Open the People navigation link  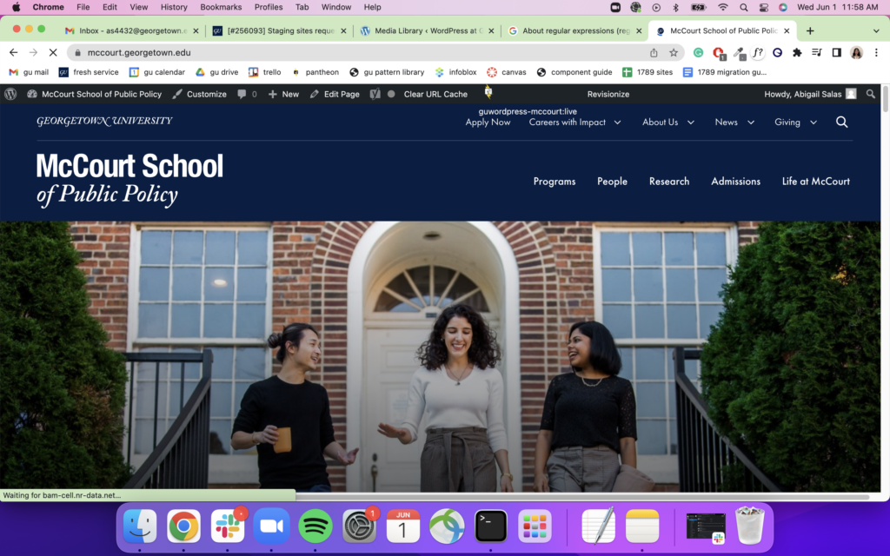click(x=612, y=181)
